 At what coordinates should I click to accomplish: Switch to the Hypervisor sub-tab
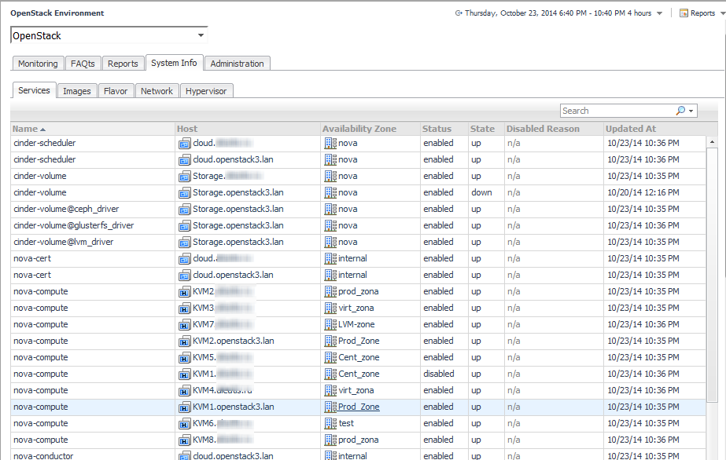coord(206,91)
